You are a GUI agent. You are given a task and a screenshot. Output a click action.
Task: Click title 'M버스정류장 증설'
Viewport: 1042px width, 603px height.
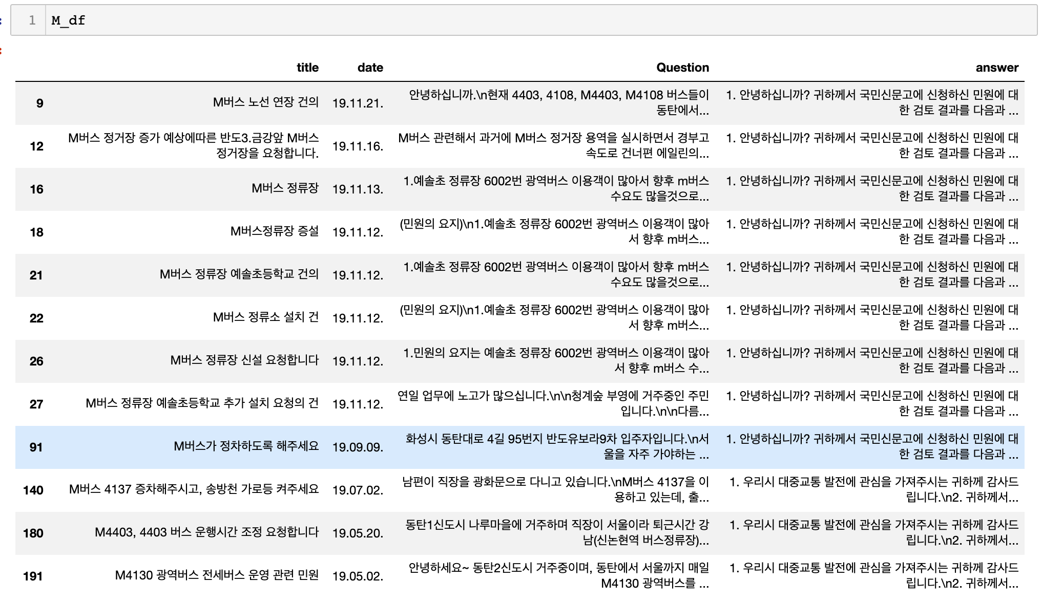274,231
